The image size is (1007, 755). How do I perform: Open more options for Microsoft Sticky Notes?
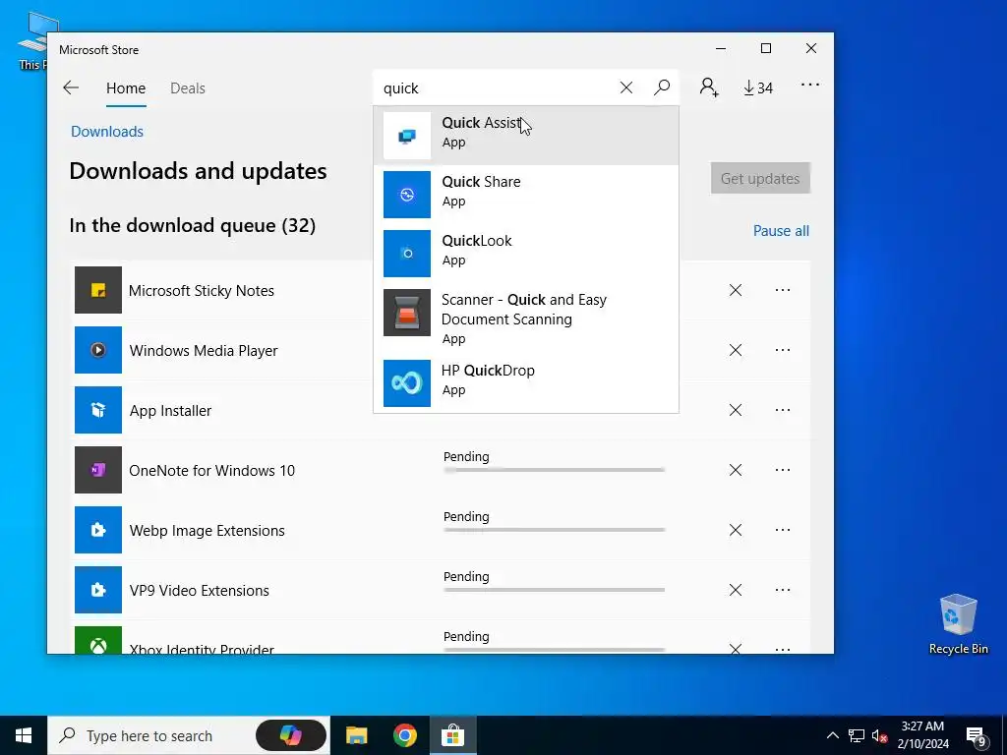(782, 290)
